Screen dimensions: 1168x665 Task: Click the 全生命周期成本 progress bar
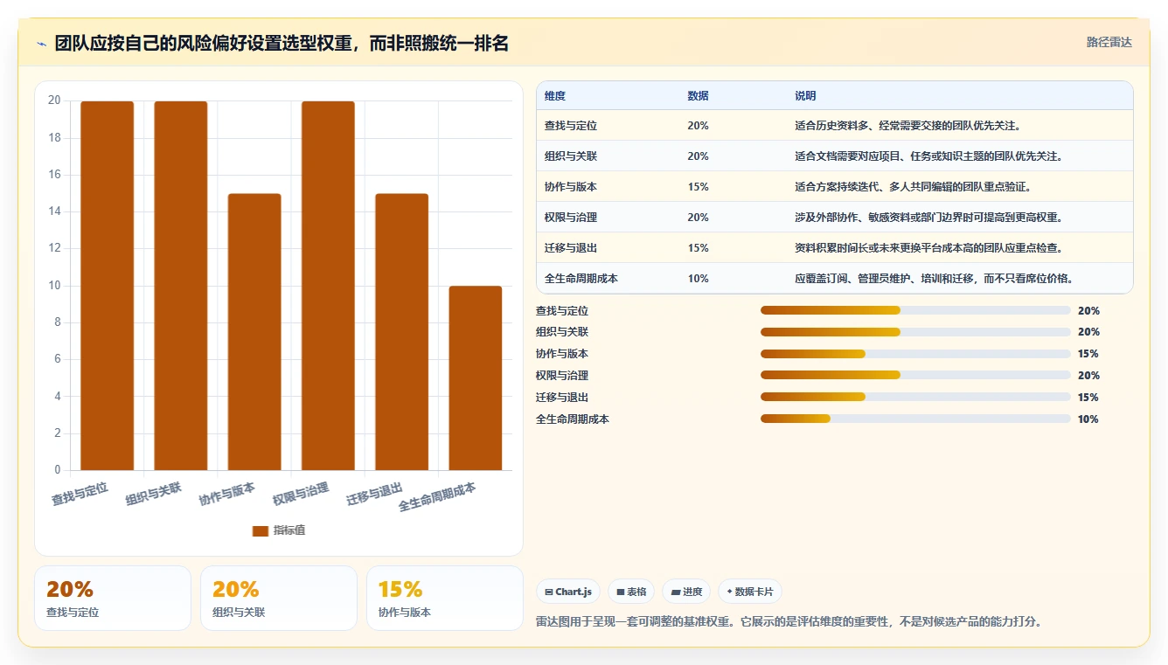(915, 419)
